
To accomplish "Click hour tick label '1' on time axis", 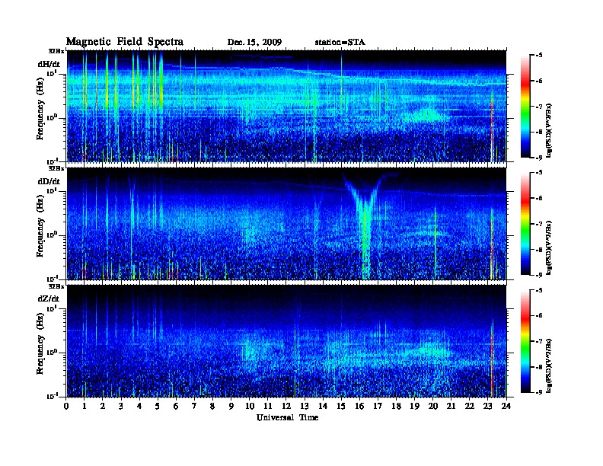I will [x=85, y=406].
